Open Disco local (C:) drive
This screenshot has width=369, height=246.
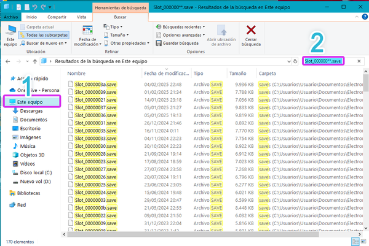(x=32, y=172)
